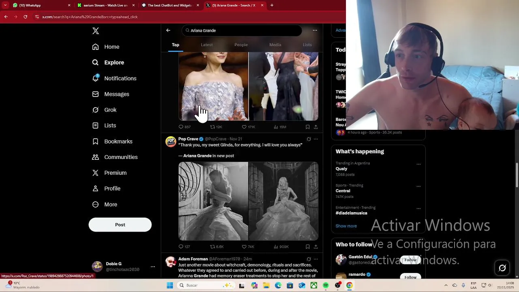Open the Pop Crave profile name link
This screenshot has height=292, width=519.
(x=188, y=139)
